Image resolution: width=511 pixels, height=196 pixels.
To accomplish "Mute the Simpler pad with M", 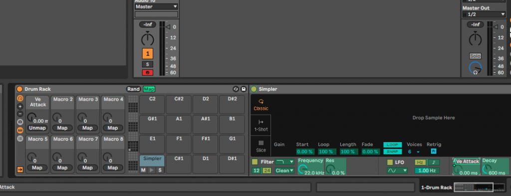I will click(143, 170).
